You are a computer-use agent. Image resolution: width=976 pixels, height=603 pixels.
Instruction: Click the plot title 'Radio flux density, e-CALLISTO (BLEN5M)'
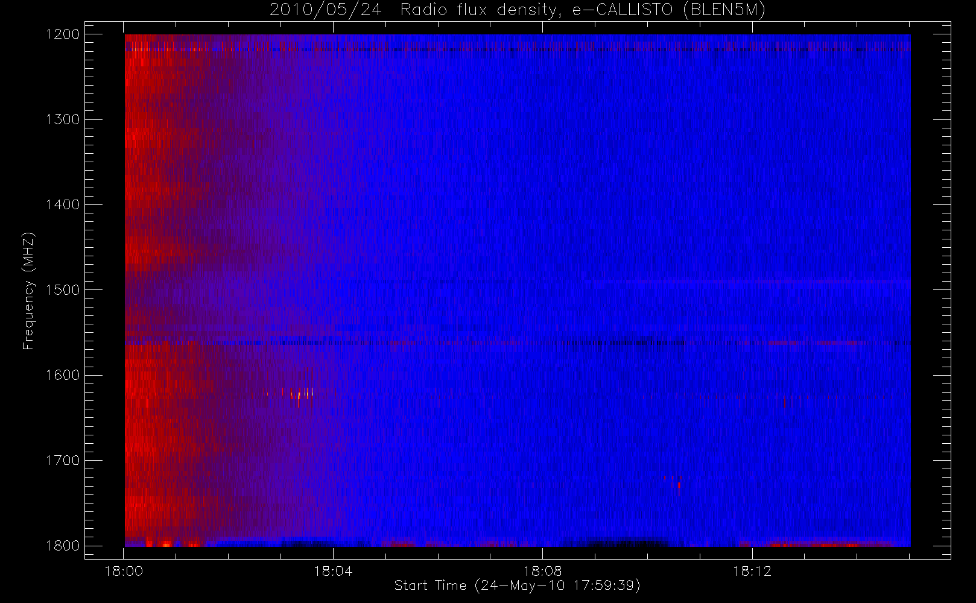(x=583, y=10)
